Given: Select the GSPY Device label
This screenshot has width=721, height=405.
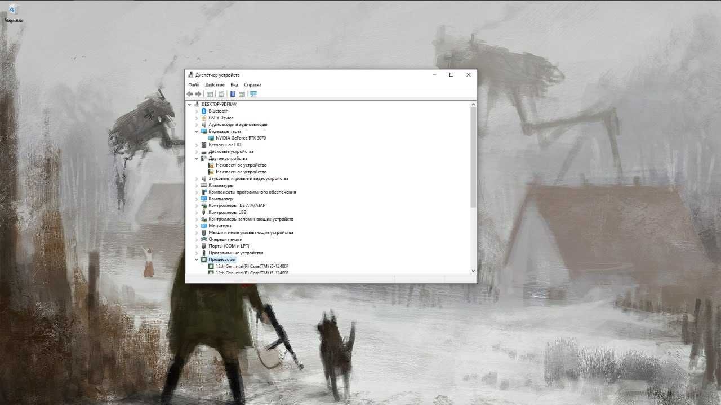Looking at the screenshot, I should coord(221,118).
